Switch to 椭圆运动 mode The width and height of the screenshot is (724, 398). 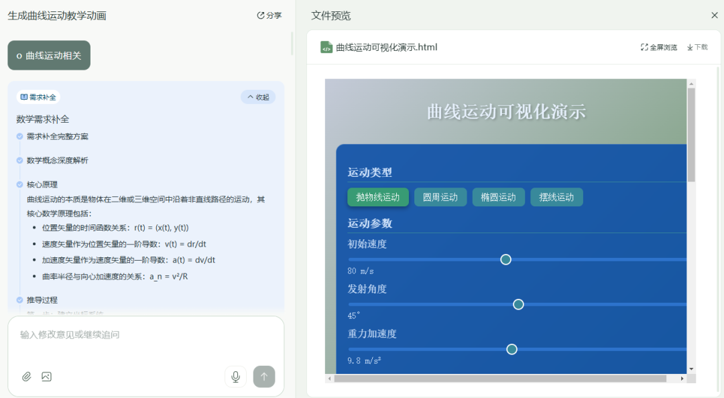click(498, 196)
